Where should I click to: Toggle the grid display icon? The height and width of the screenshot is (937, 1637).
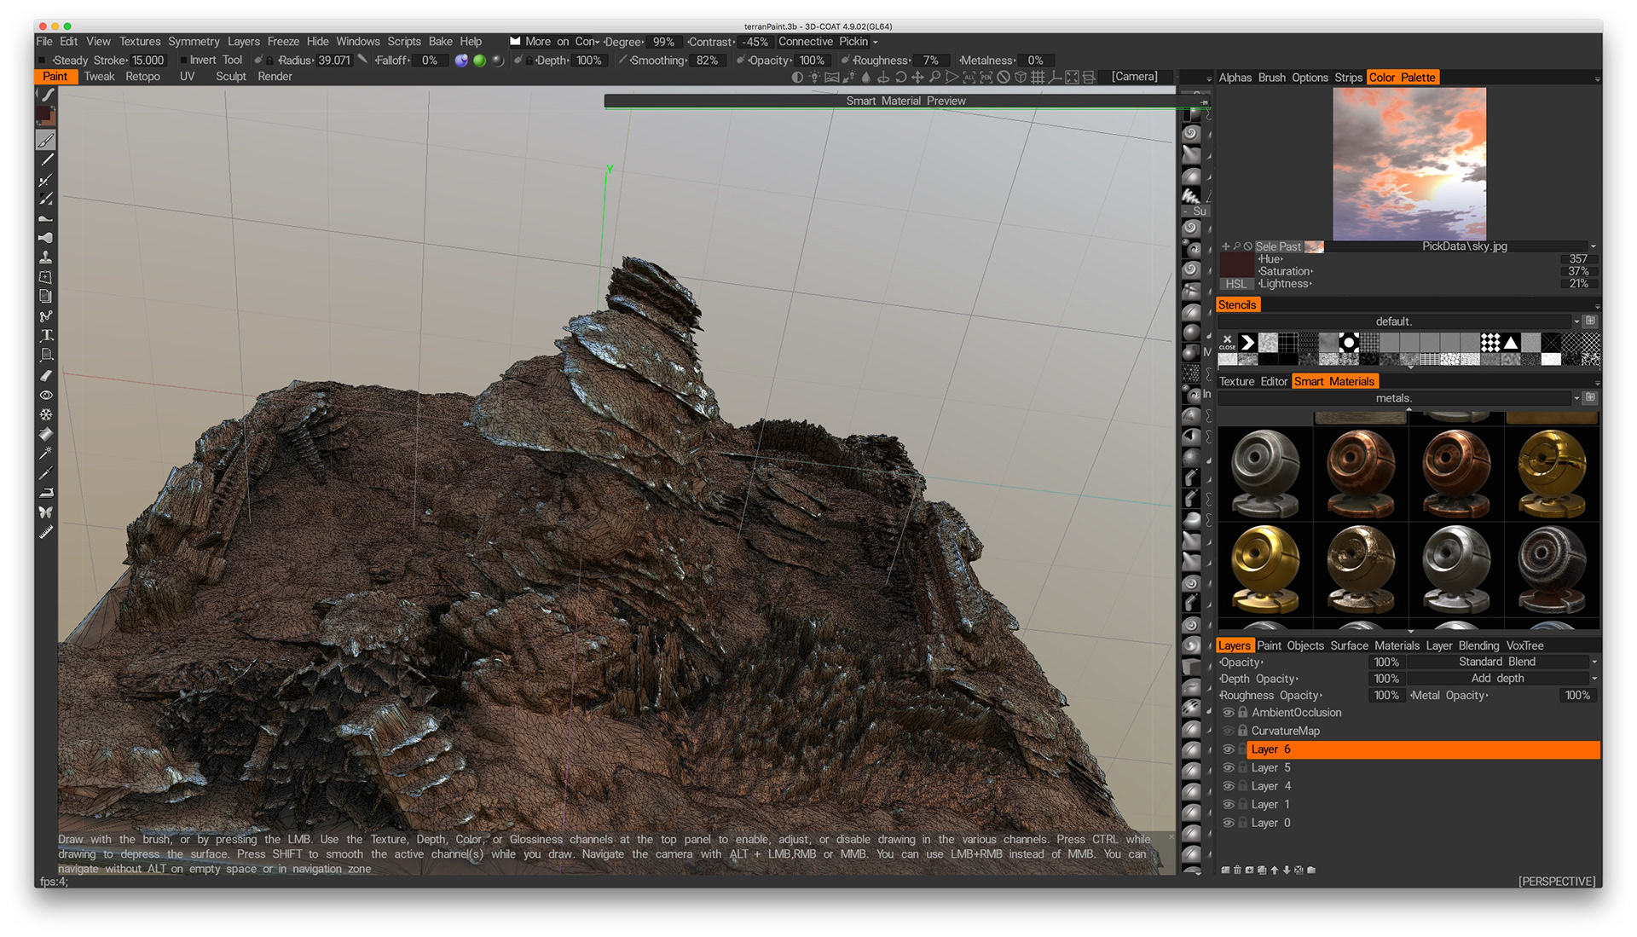pos(1038,78)
